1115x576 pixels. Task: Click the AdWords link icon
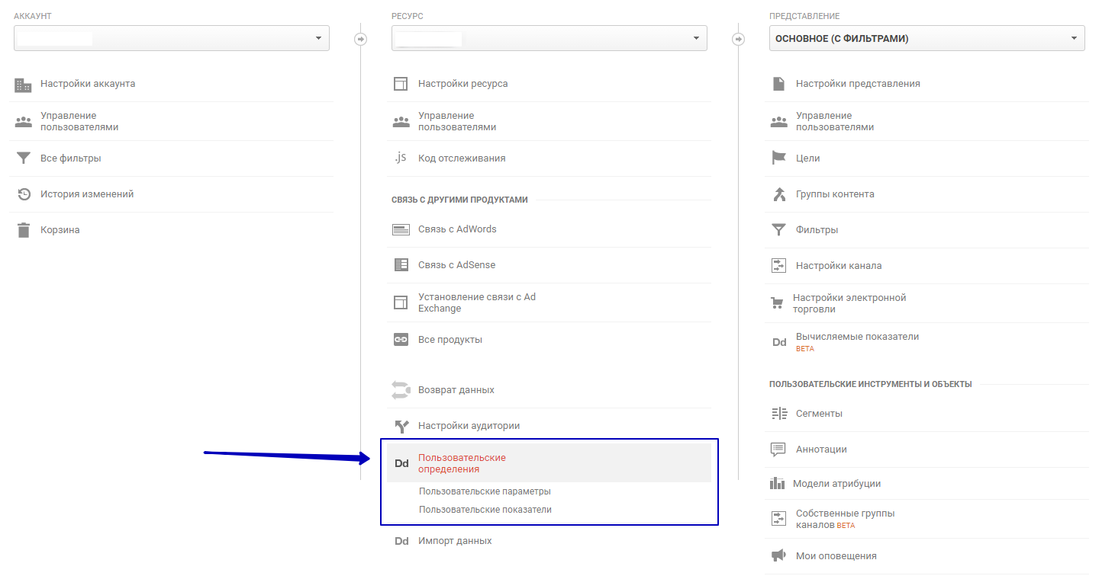[x=401, y=229]
